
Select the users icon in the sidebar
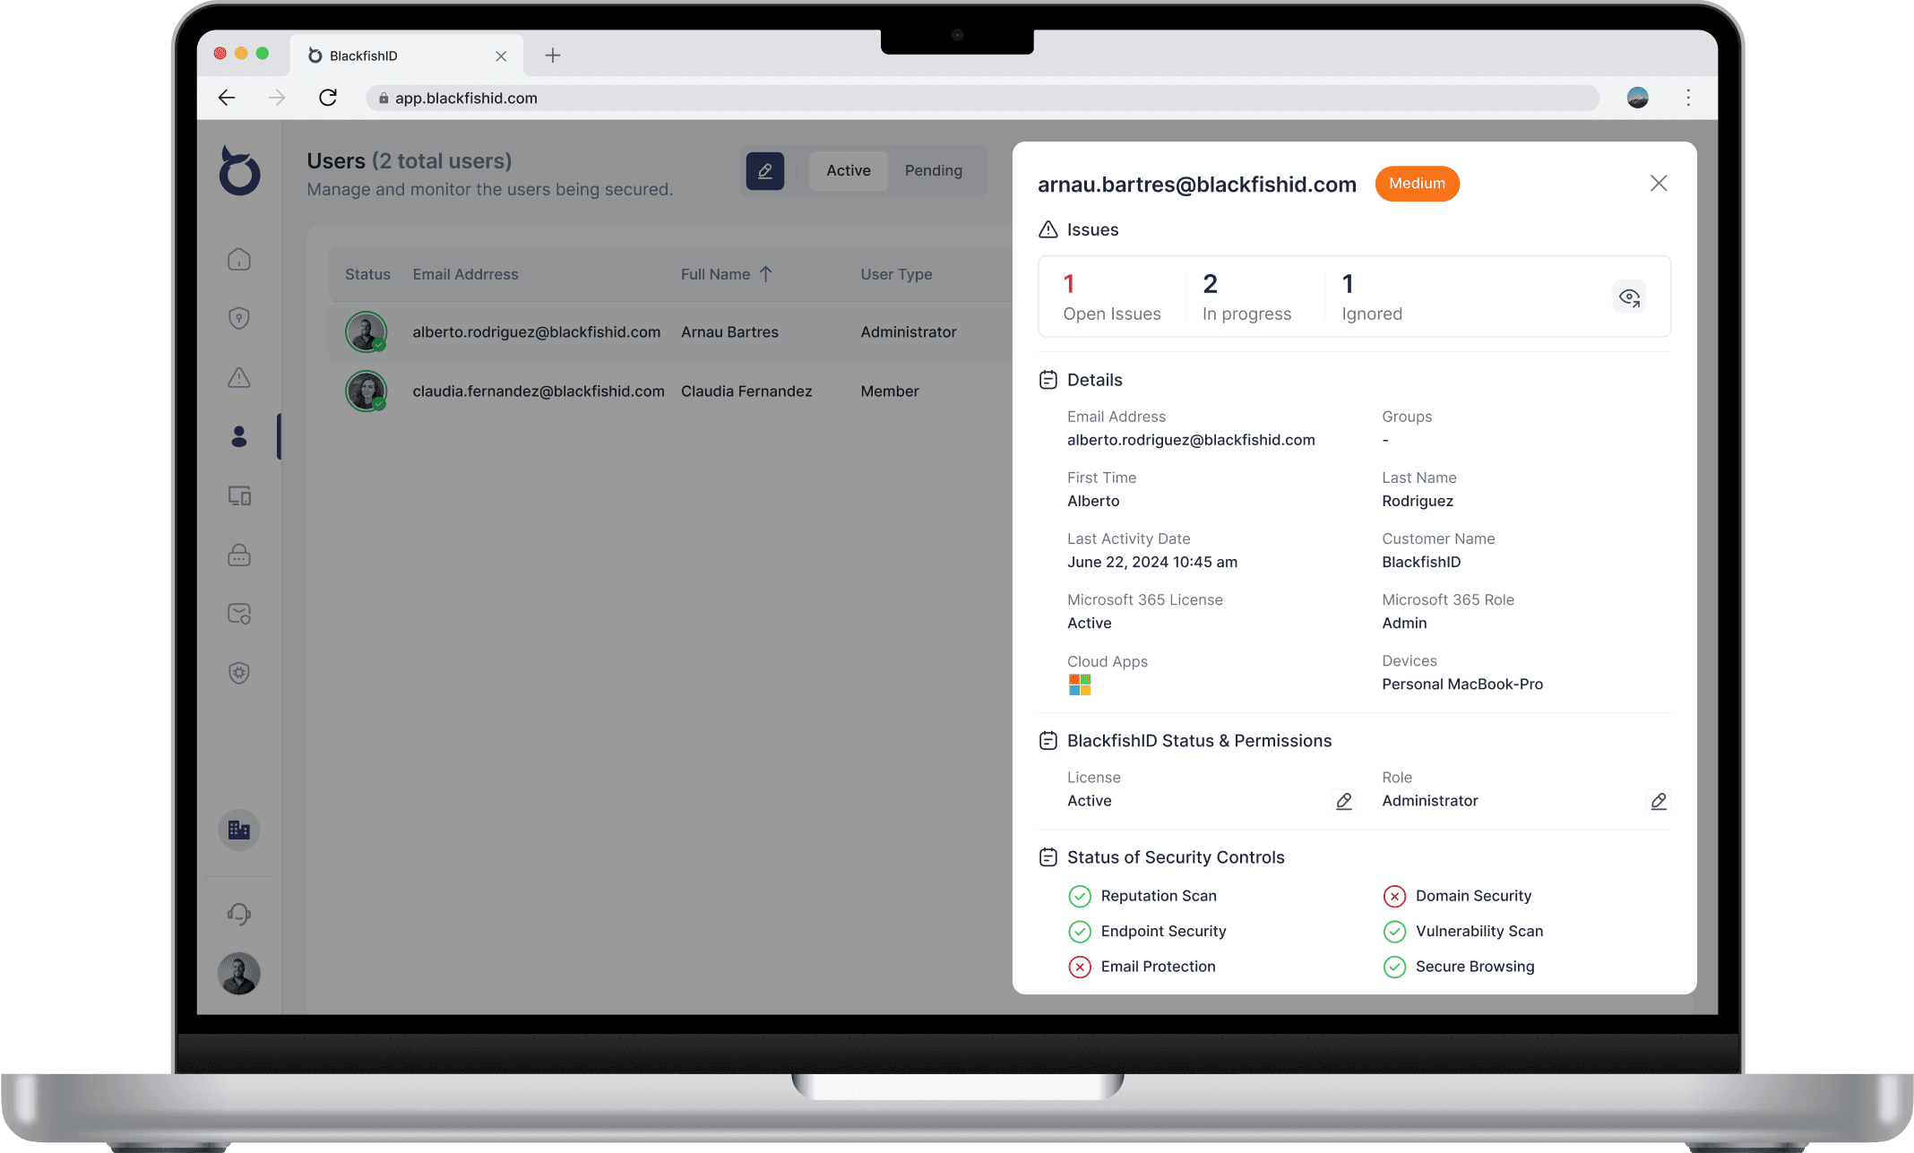[241, 437]
